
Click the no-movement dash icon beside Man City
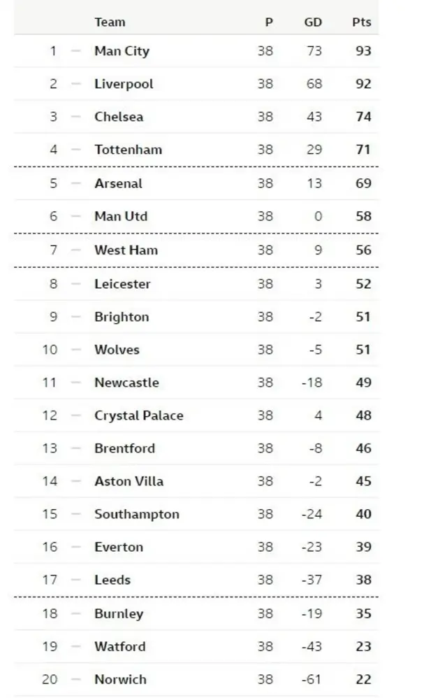click(x=76, y=51)
